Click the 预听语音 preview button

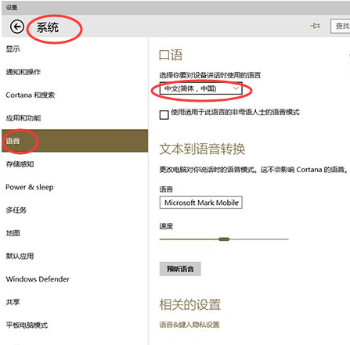180,269
